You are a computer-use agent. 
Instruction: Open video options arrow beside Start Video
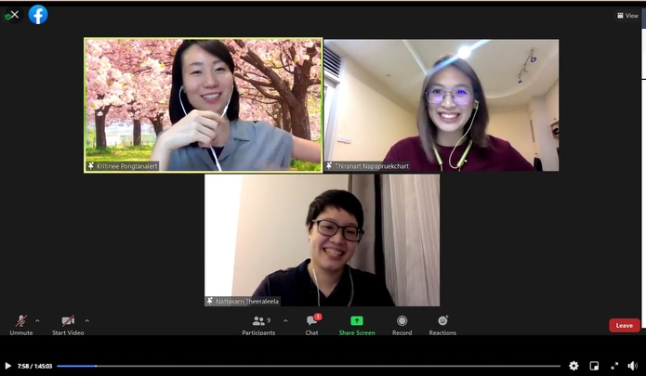click(86, 320)
